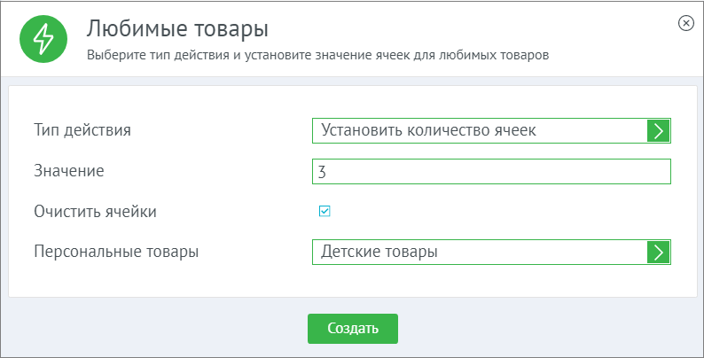Click the Персональные товары label

(x=116, y=252)
